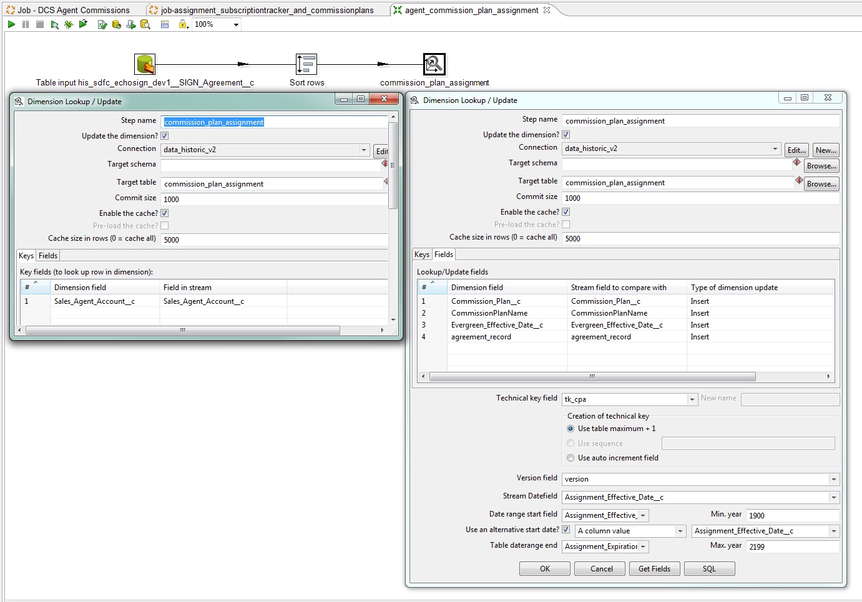Select the Table input step icon
This screenshot has height=602, width=862.
tap(145, 64)
